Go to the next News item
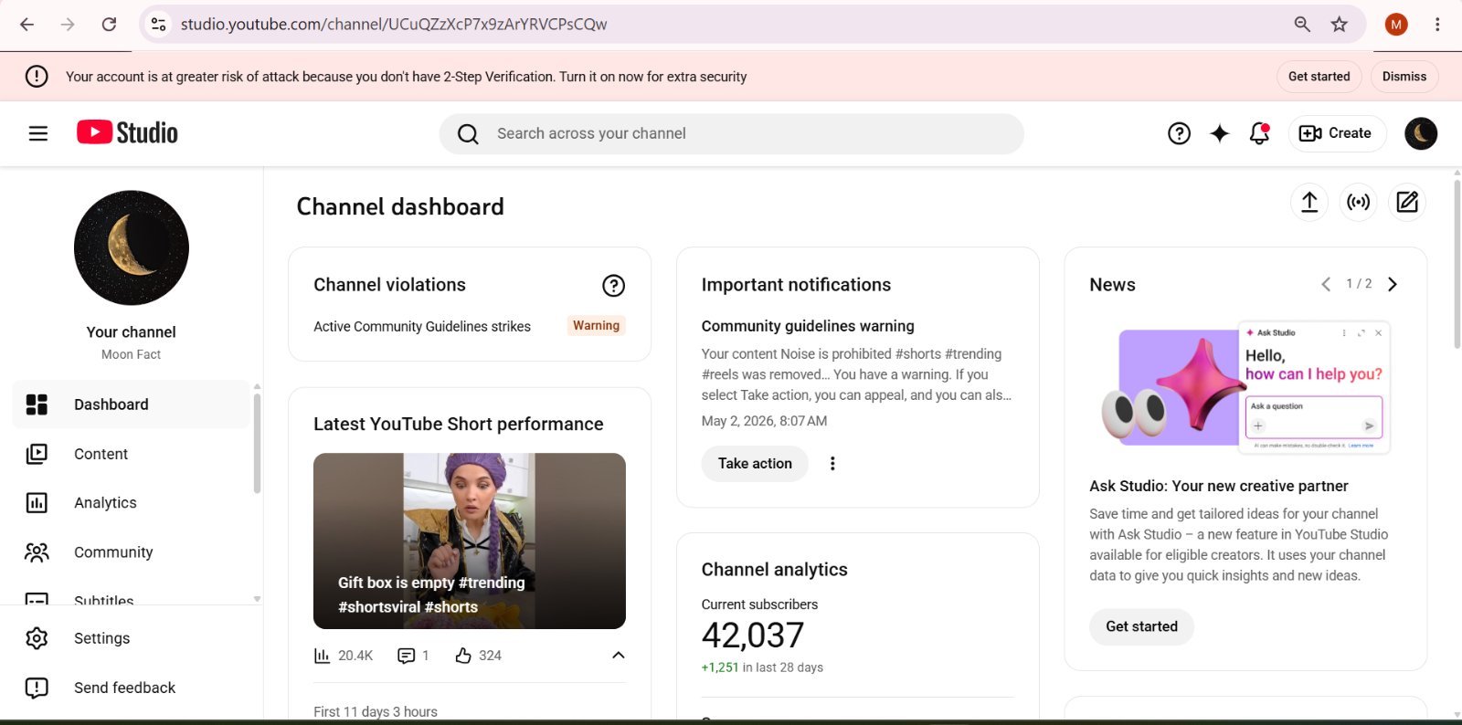1462x725 pixels. [1393, 284]
